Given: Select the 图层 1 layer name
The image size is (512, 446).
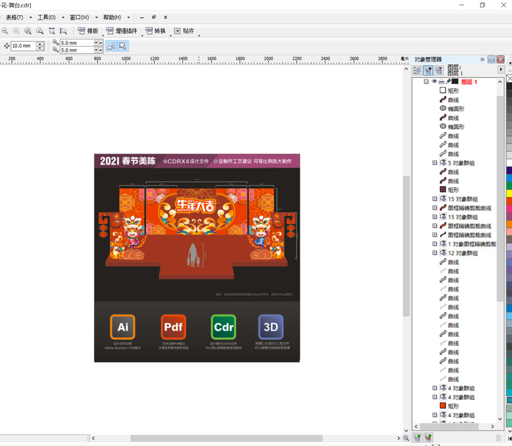Looking at the screenshot, I should click(469, 82).
